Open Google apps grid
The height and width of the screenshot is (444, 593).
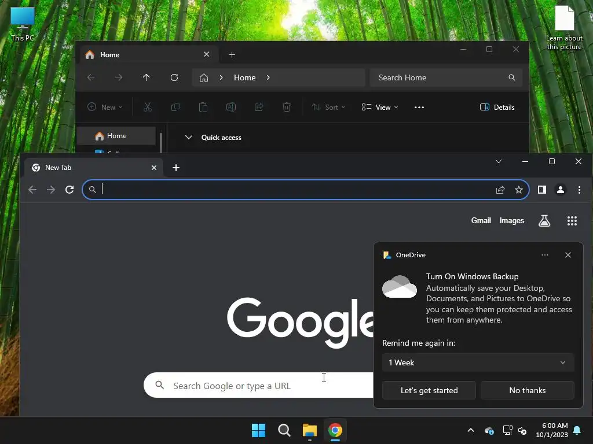click(x=572, y=221)
